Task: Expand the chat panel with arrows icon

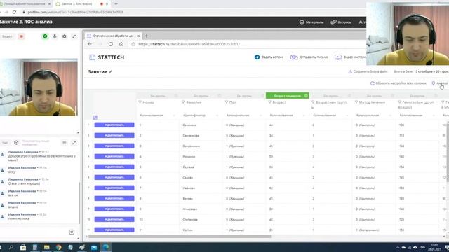Action: (74, 143)
